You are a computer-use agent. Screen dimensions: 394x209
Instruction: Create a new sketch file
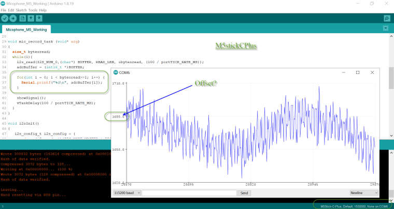point(23,18)
